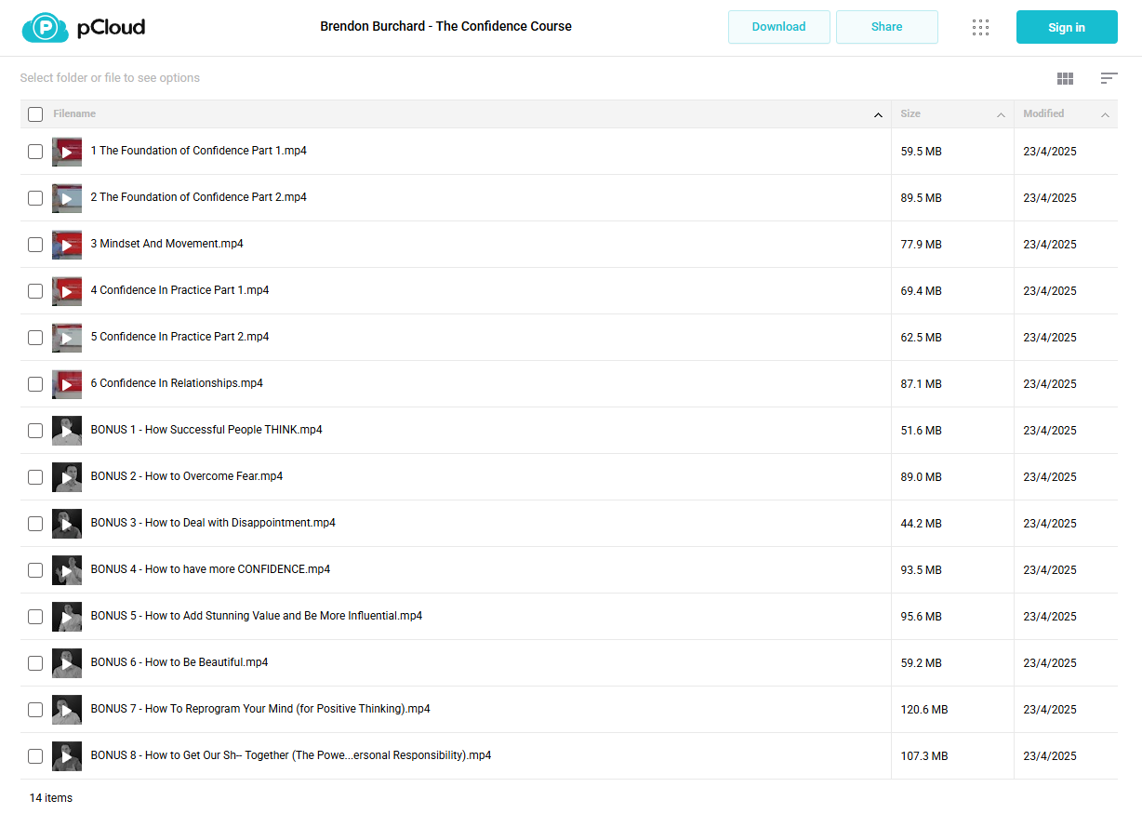
Task: Play thumbnail of 4 Confidence In Practice Part 1
Action: click(67, 291)
